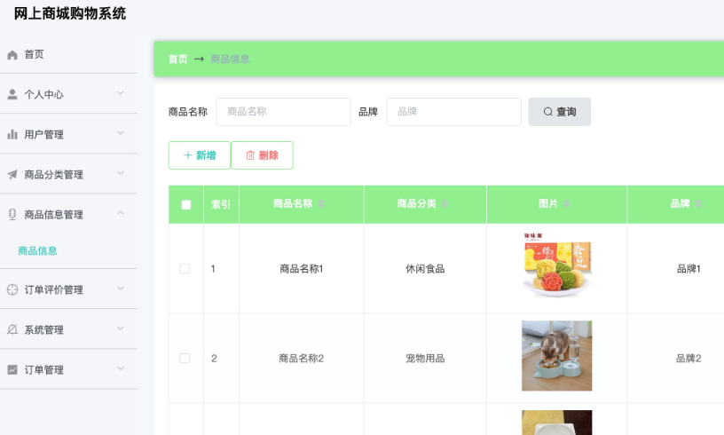Viewport: 724px width, 435px height.
Task: Expand the 个人中心 submenu chevron
Action: tap(121, 93)
